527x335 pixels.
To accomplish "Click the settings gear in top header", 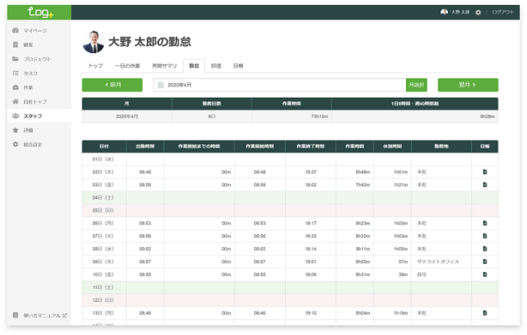I will (x=479, y=13).
